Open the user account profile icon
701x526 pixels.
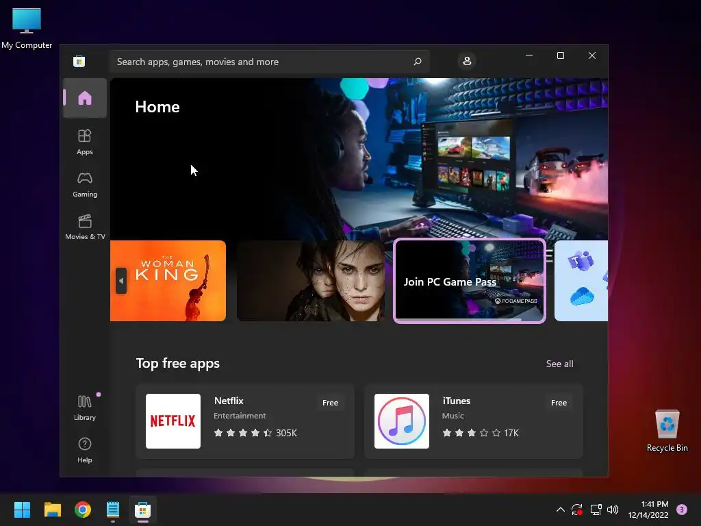[467, 61]
